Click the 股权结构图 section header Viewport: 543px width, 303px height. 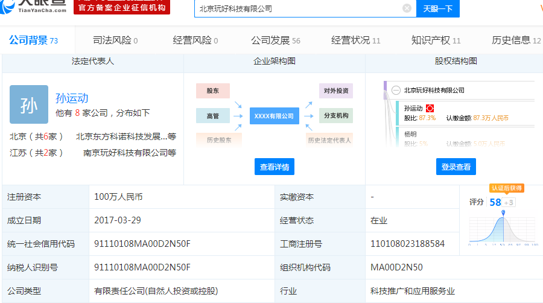(x=456, y=62)
